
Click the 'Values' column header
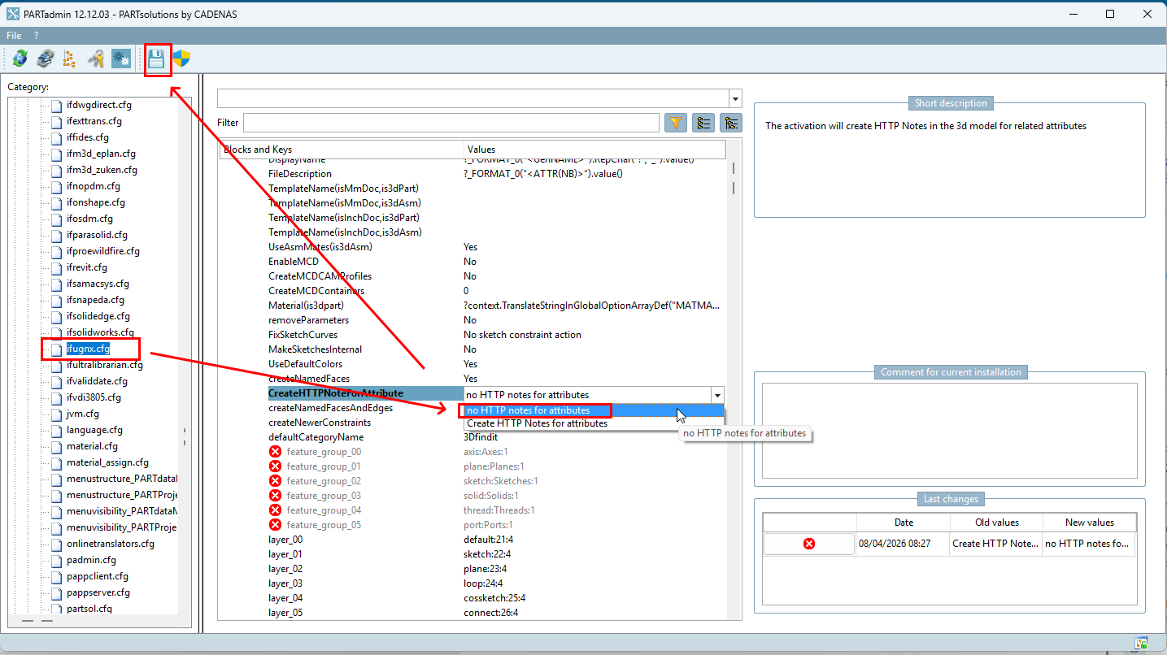[594, 150]
